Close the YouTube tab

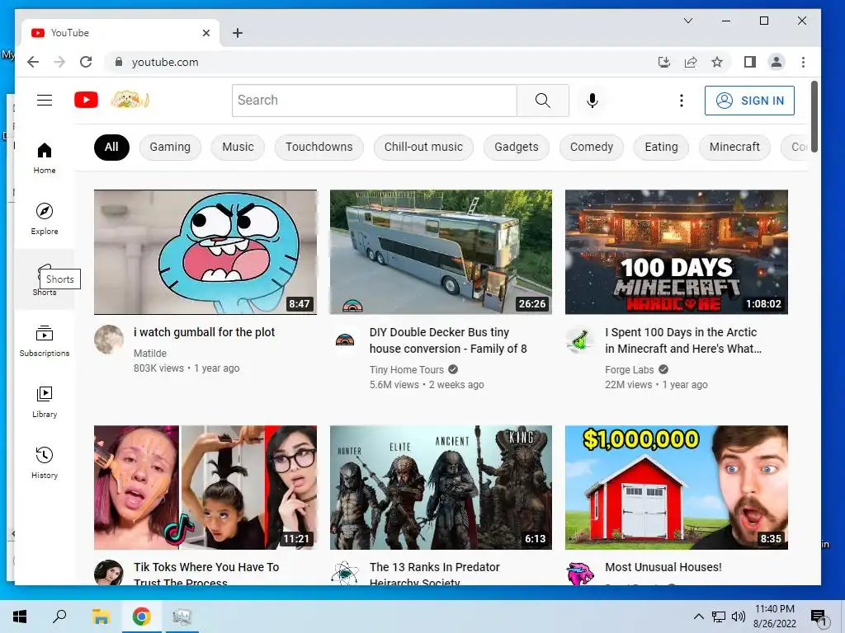pos(205,33)
